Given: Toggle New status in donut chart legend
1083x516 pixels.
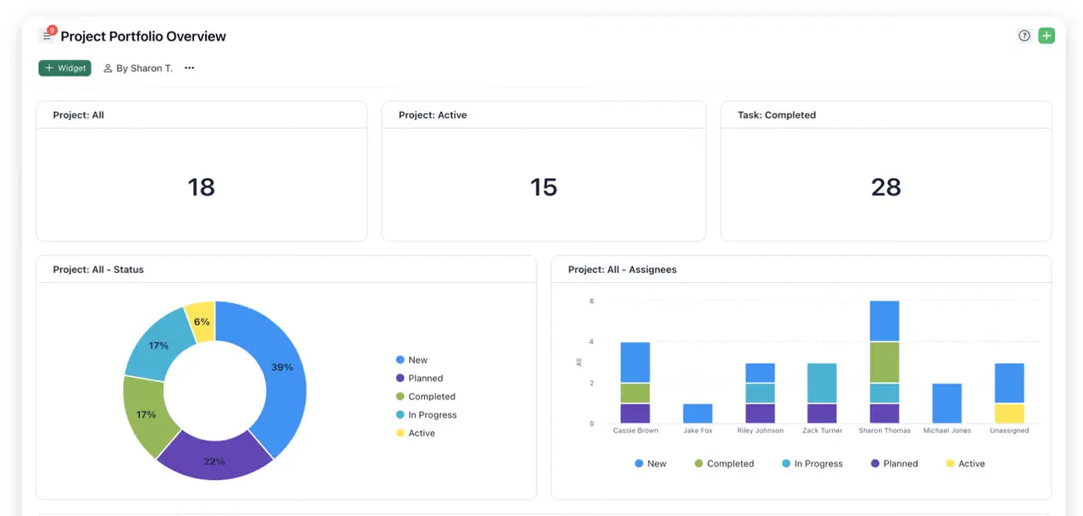Looking at the screenshot, I should 417,360.
